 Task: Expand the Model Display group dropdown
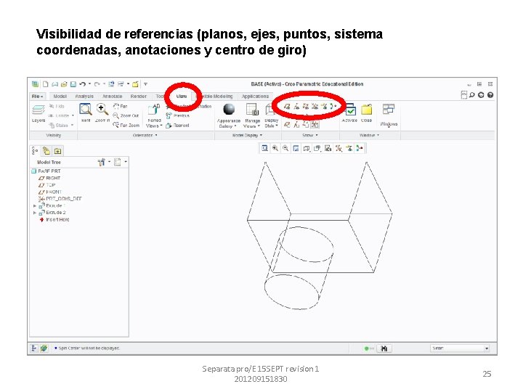click(x=247, y=135)
